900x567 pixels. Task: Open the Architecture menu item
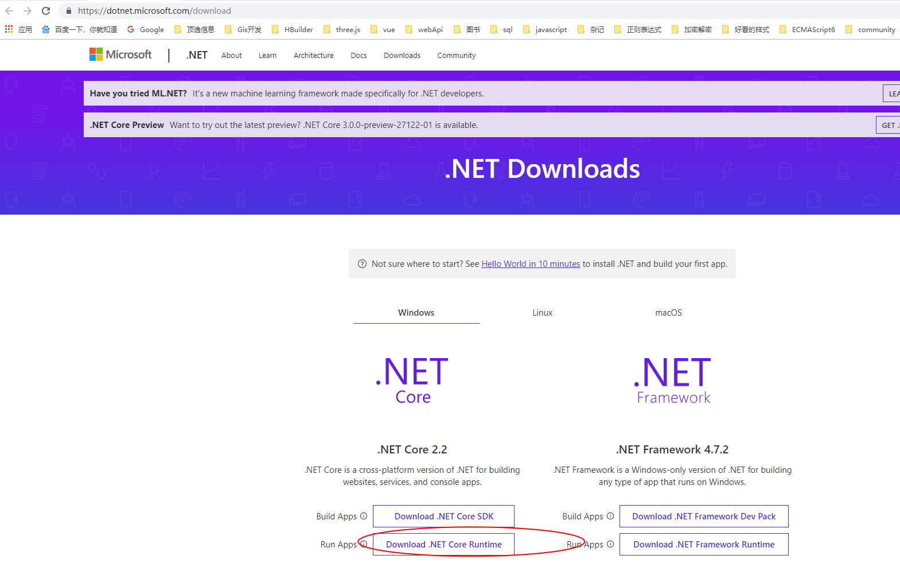click(x=313, y=56)
